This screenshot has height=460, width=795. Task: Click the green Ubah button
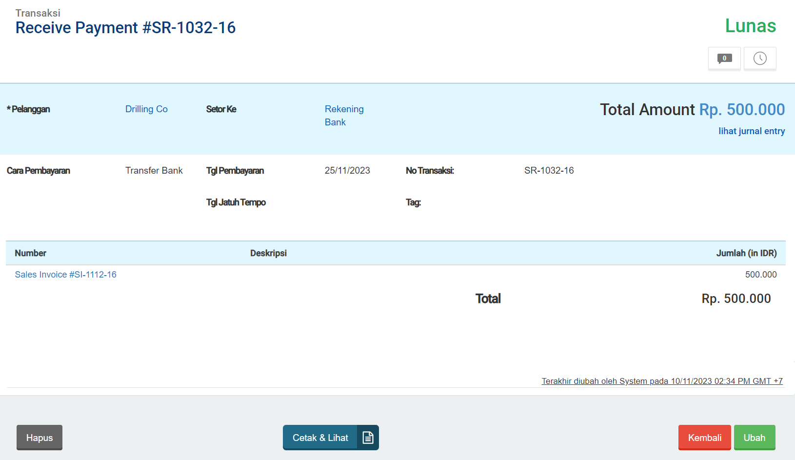754,438
